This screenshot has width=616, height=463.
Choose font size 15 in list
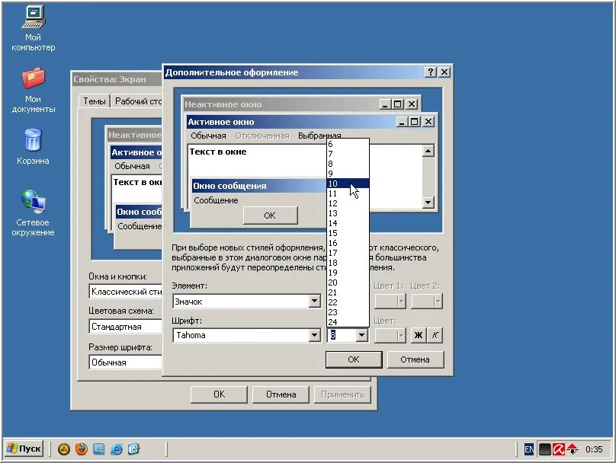348,233
